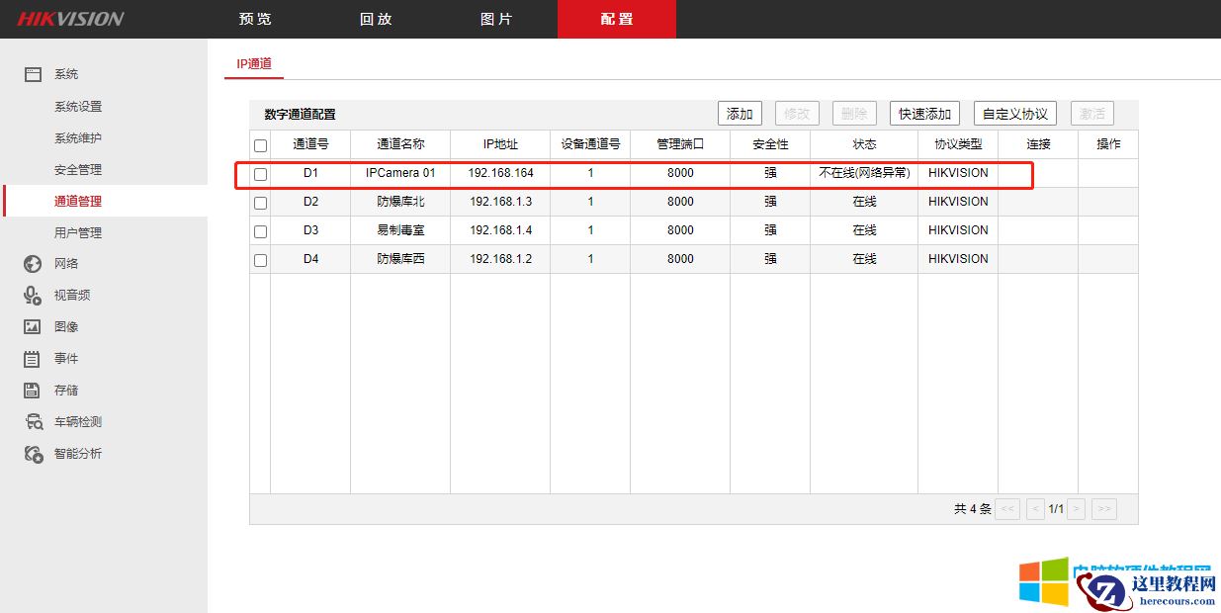Enable the select-all checkbox in table header

(259, 143)
